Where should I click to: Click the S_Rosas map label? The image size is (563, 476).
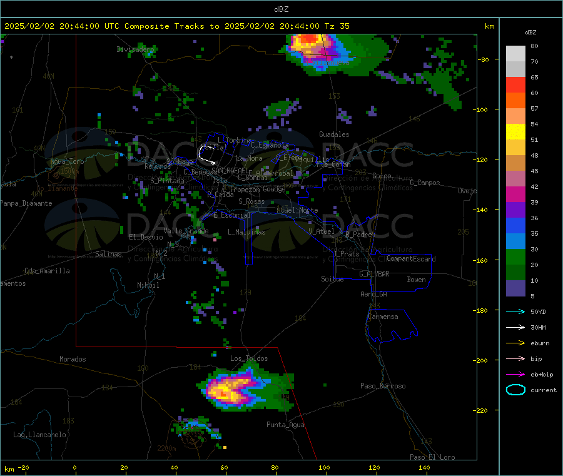click(251, 202)
